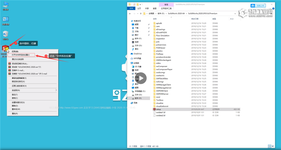Click 打开(O) in the context menu
Image resolution: width=281 pixels, height=150 pixels.
pyautogui.click(x=15, y=51)
